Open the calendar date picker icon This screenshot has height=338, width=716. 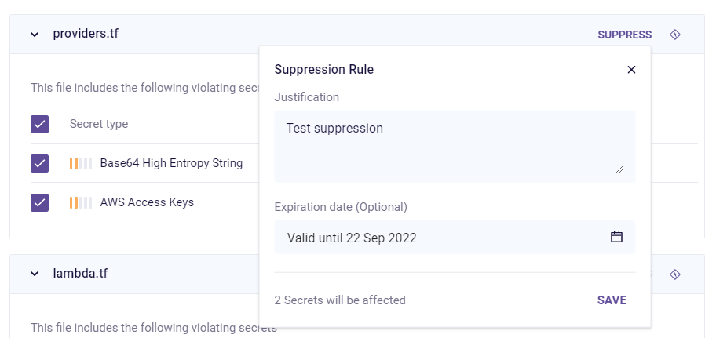(x=616, y=237)
